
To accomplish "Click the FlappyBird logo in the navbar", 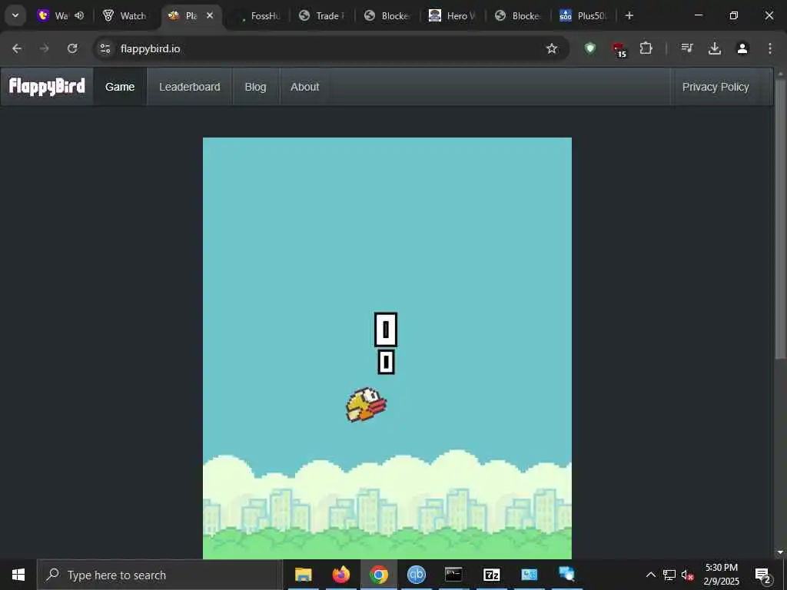I will pos(47,86).
